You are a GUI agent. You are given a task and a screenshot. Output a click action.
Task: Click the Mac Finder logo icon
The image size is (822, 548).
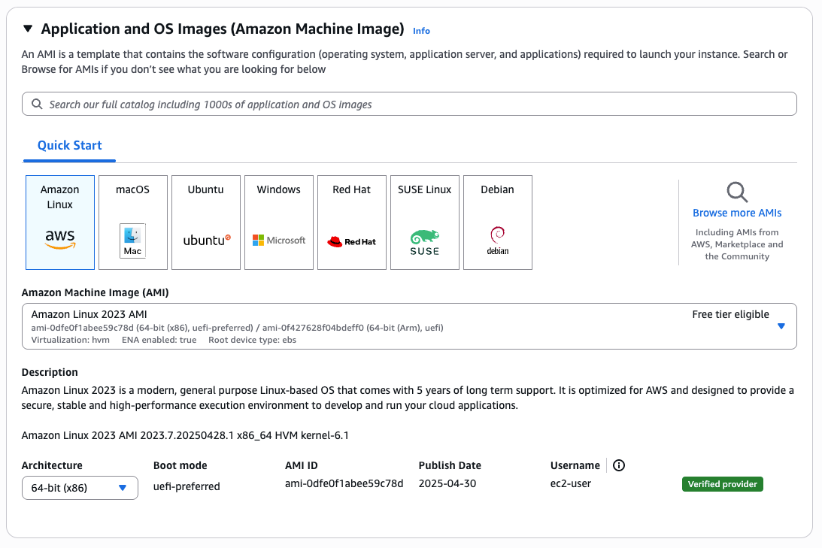click(132, 241)
